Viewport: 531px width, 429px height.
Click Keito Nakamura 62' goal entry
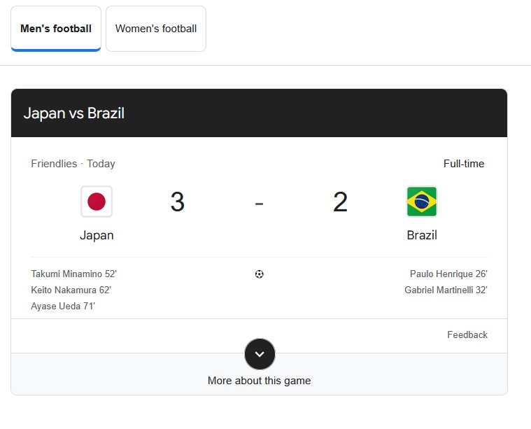click(x=71, y=290)
